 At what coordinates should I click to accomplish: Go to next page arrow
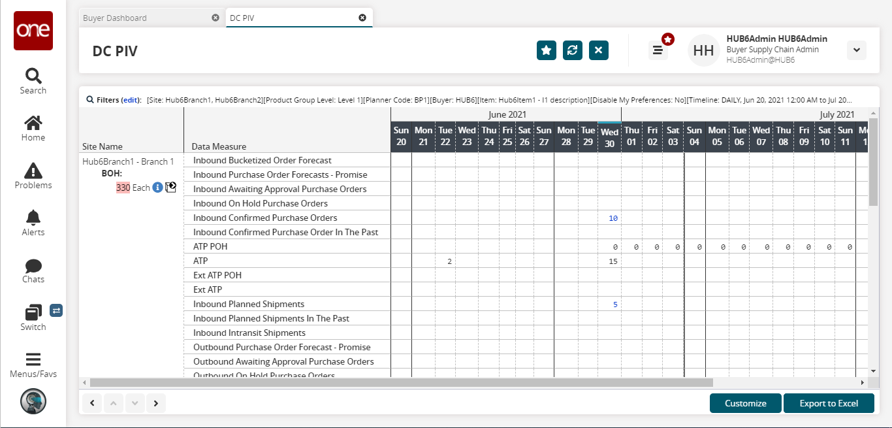(156, 403)
